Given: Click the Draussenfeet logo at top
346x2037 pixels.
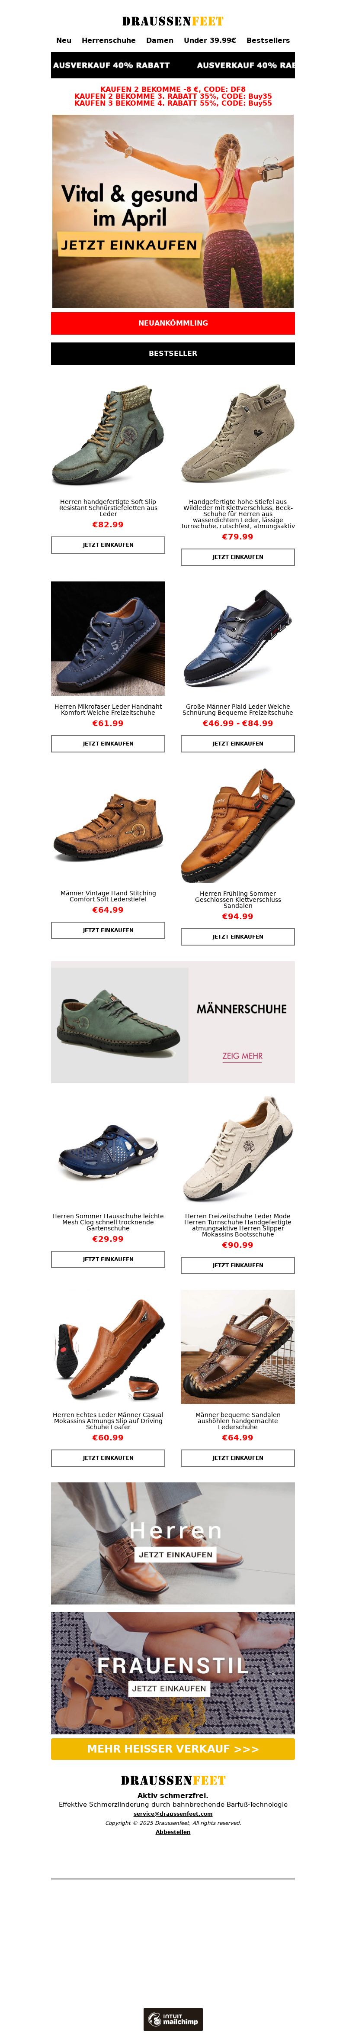Looking at the screenshot, I should 173,21.
